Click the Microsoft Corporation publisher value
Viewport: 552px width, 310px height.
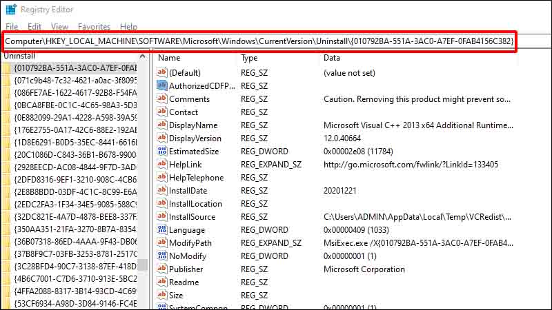point(364,269)
